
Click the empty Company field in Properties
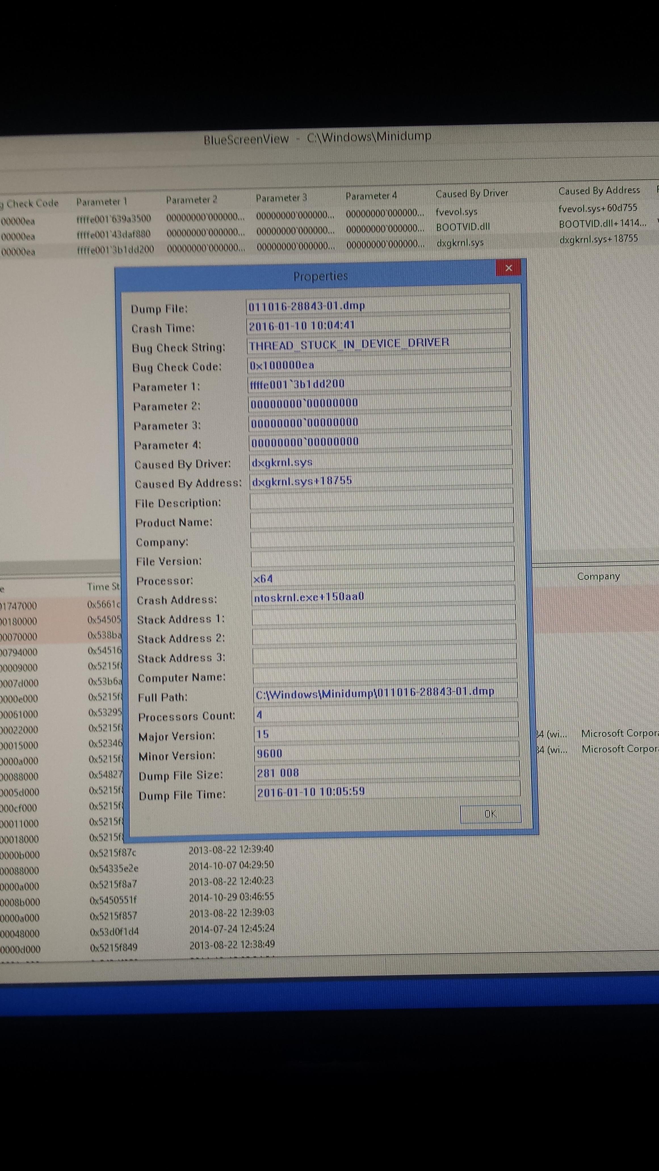[x=383, y=538]
